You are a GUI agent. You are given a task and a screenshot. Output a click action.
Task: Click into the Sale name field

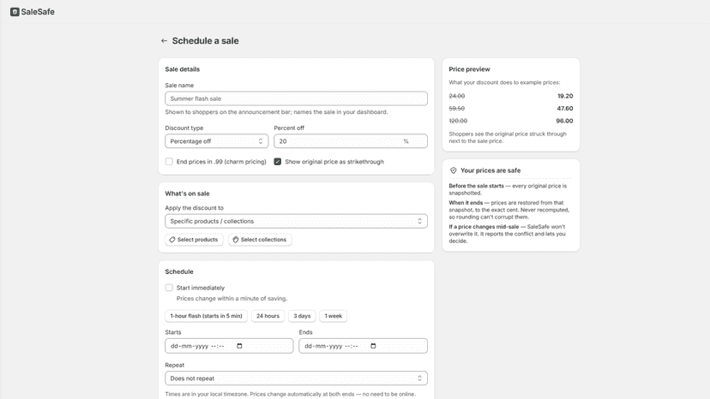[296, 98]
